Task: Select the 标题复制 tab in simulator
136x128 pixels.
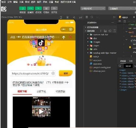Action: [60, 92]
